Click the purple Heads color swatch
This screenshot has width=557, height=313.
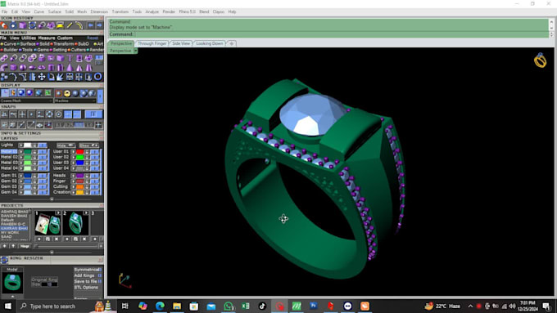(x=79, y=176)
